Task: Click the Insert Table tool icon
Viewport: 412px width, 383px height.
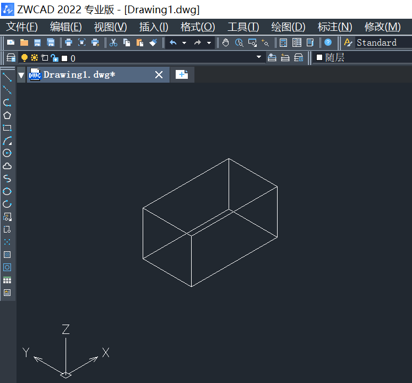Action: (7, 280)
